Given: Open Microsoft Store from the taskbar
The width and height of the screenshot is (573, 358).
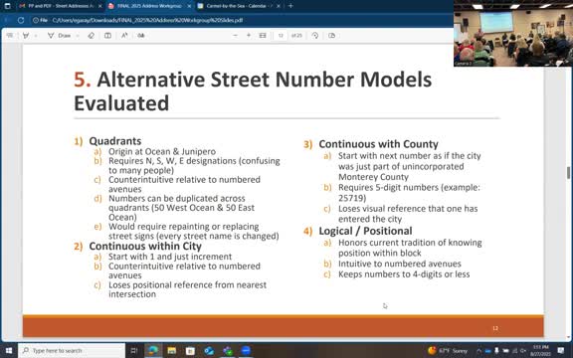Looking at the screenshot, I should [190, 351].
